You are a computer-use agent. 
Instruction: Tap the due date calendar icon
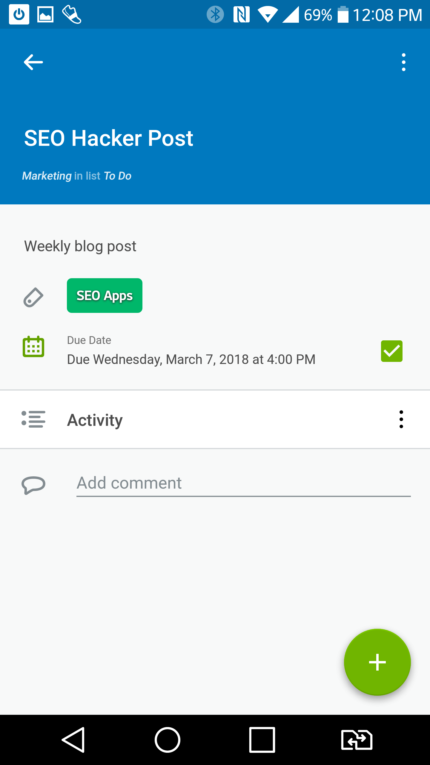[x=33, y=347]
